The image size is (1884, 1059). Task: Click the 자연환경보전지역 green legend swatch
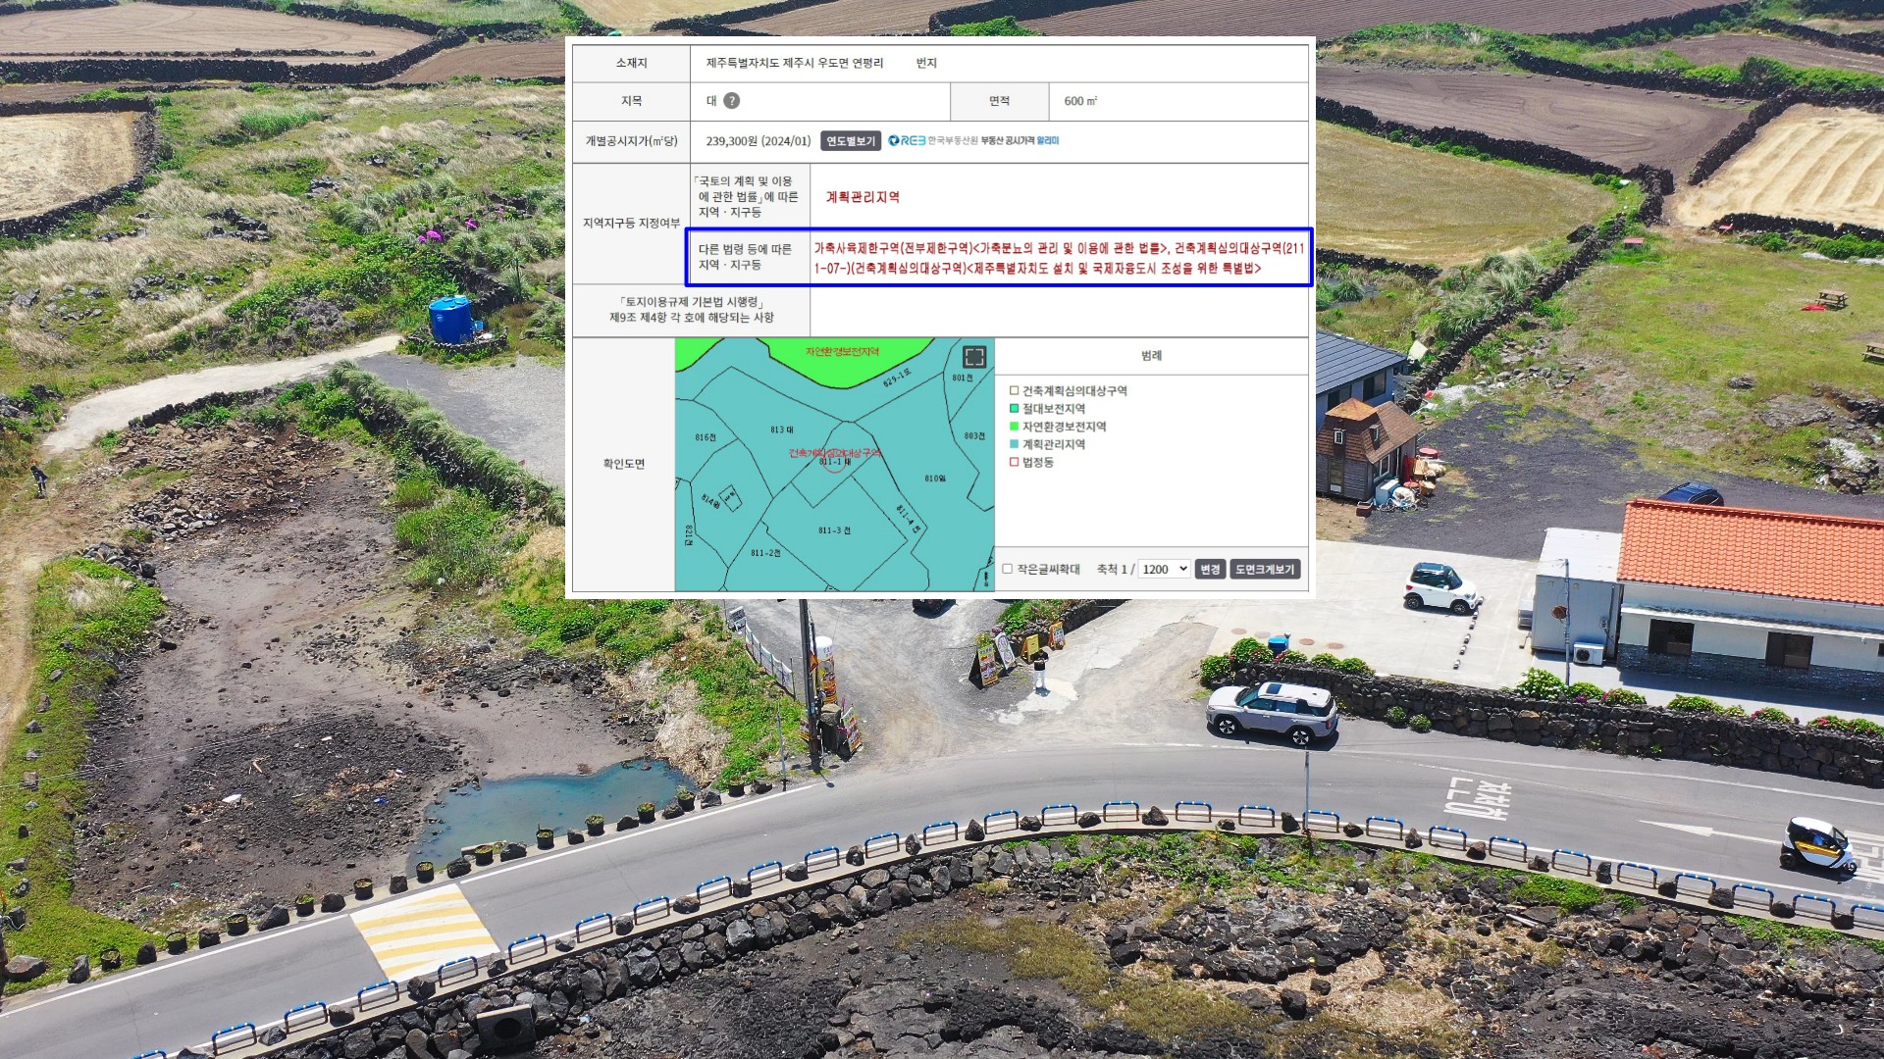point(1015,427)
